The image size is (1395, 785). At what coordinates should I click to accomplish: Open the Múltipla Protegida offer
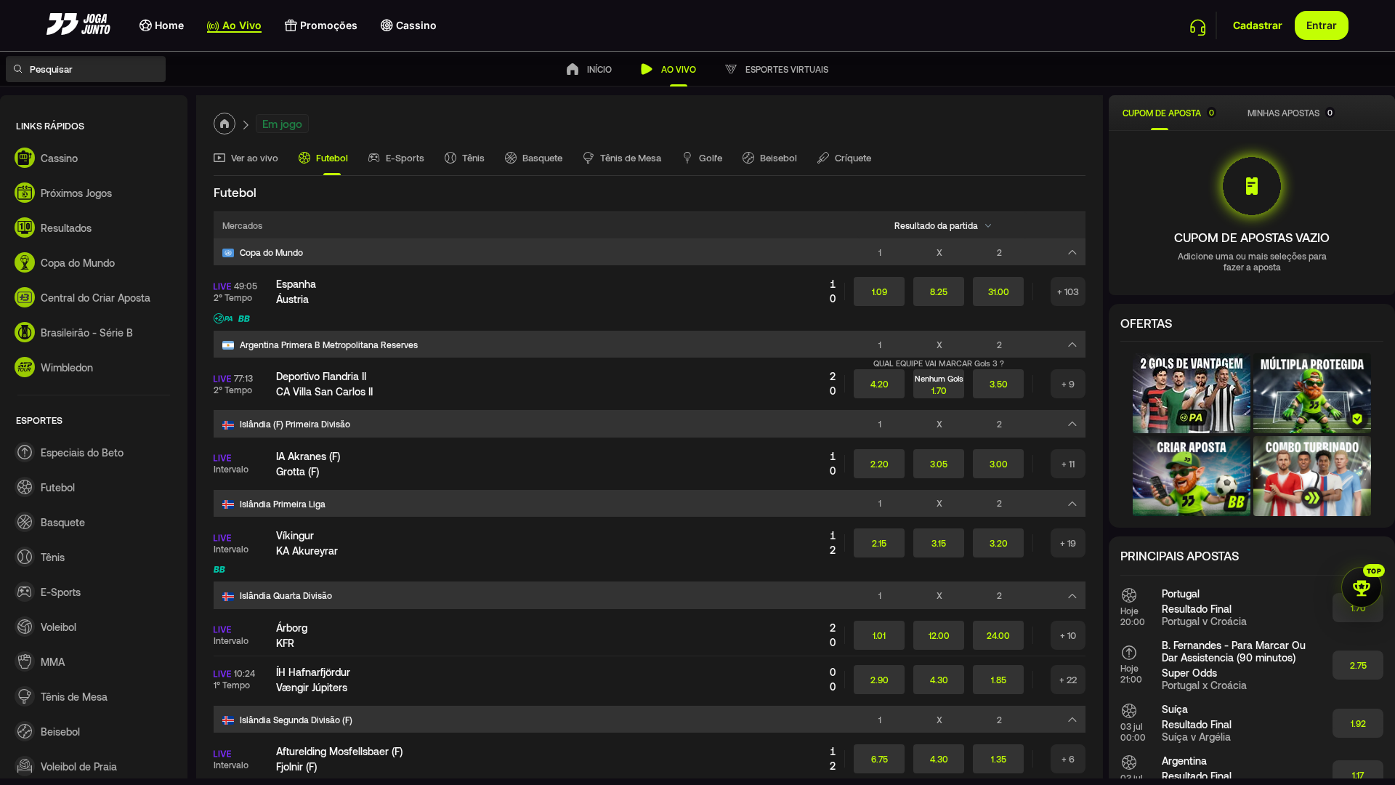coord(1311,393)
